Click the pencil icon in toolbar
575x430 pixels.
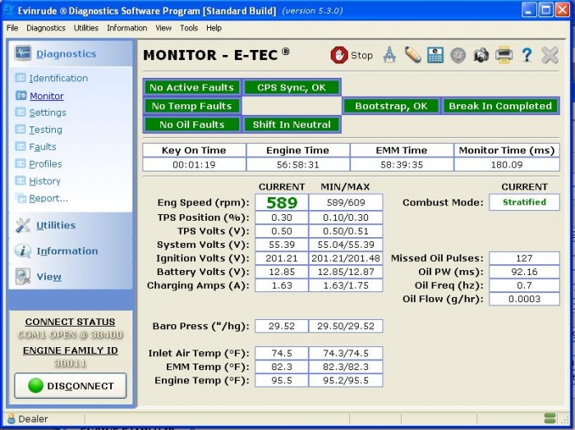click(412, 55)
